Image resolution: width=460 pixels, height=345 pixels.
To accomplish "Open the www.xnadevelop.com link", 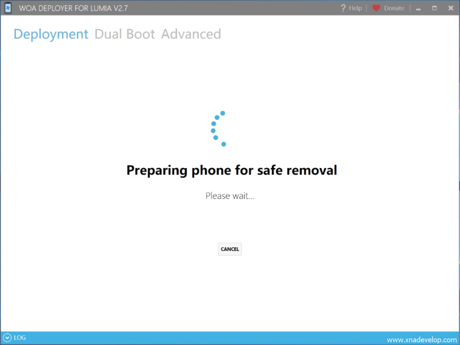I will click(x=422, y=340).
